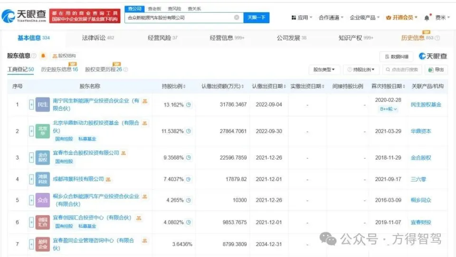Click the notification bell icon
The image size is (456, 257).
pyautogui.click(x=427, y=18)
